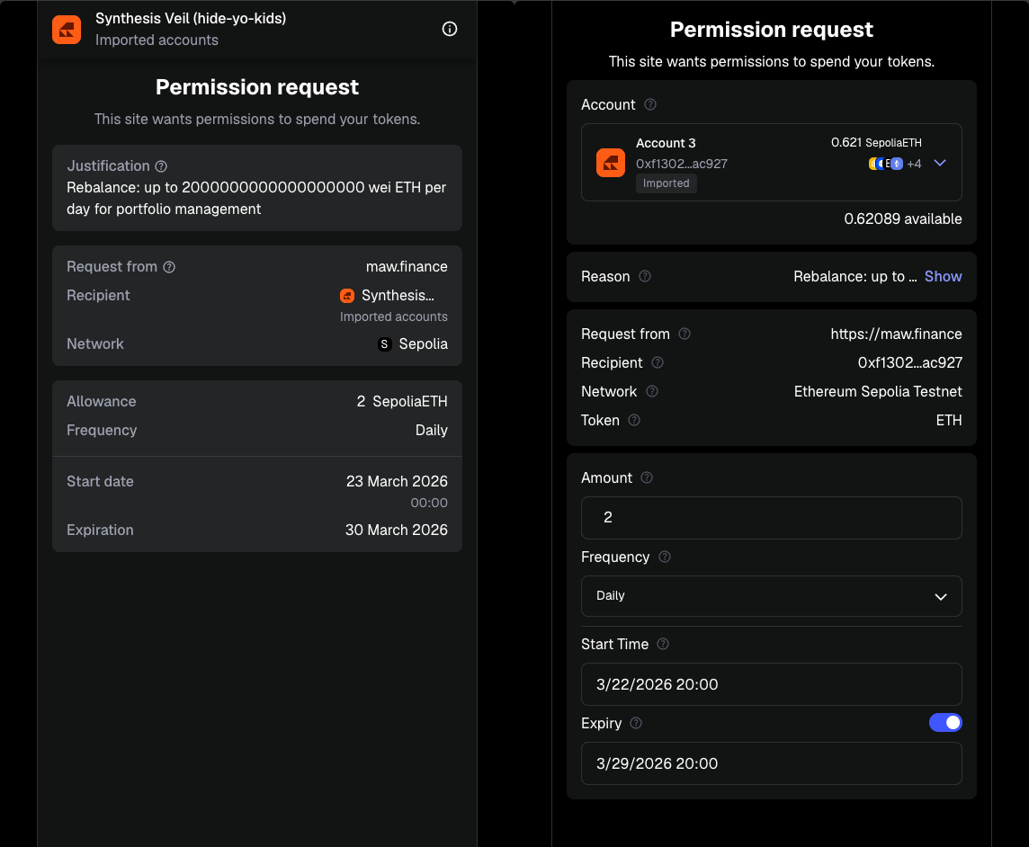
Task: Open help icon next to Amount label
Action: (647, 477)
